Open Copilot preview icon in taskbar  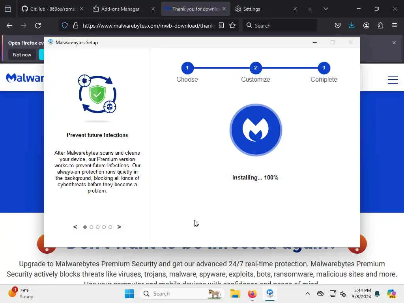391,294
